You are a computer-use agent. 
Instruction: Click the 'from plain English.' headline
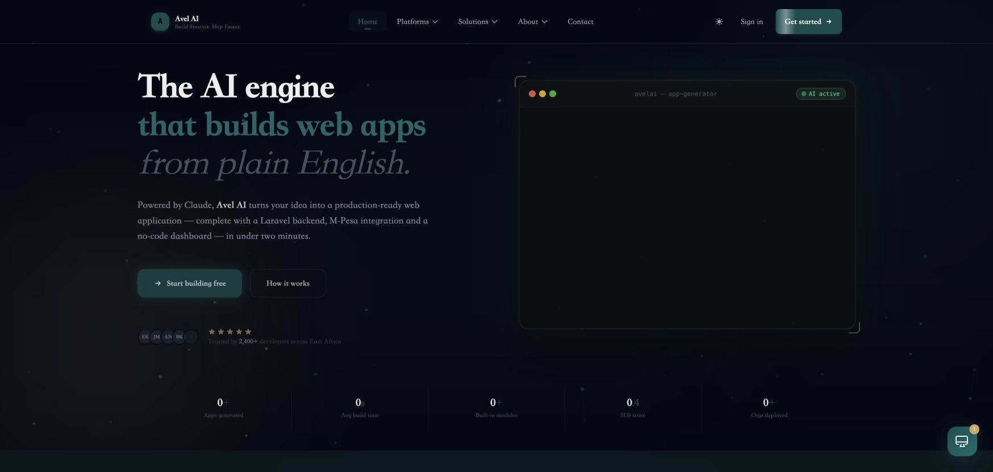tap(275, 163)
